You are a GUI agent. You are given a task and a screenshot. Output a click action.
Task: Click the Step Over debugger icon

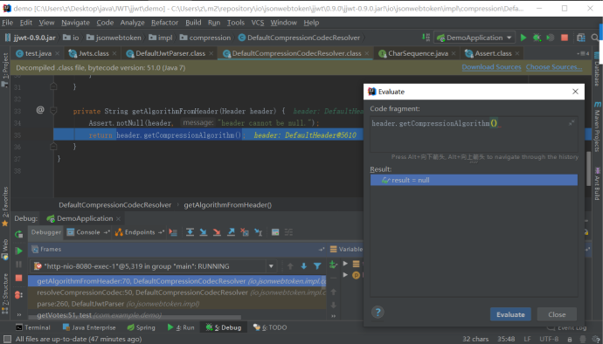[x=190, y=232]
